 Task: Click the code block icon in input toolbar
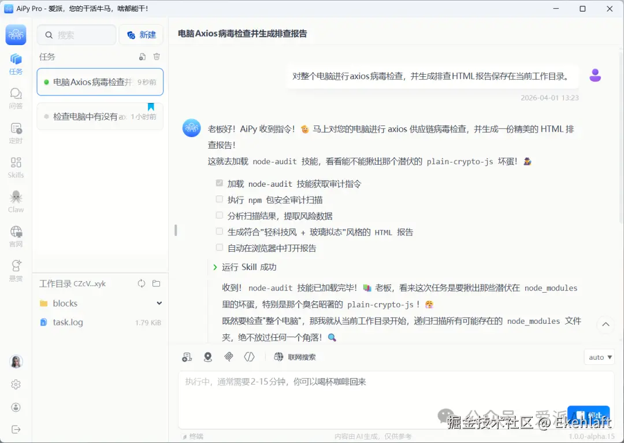pos(249,357)
